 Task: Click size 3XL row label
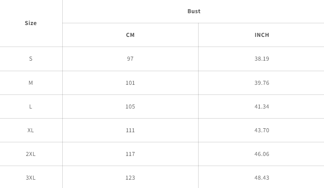pyautogui.click(x=31, y=178)
